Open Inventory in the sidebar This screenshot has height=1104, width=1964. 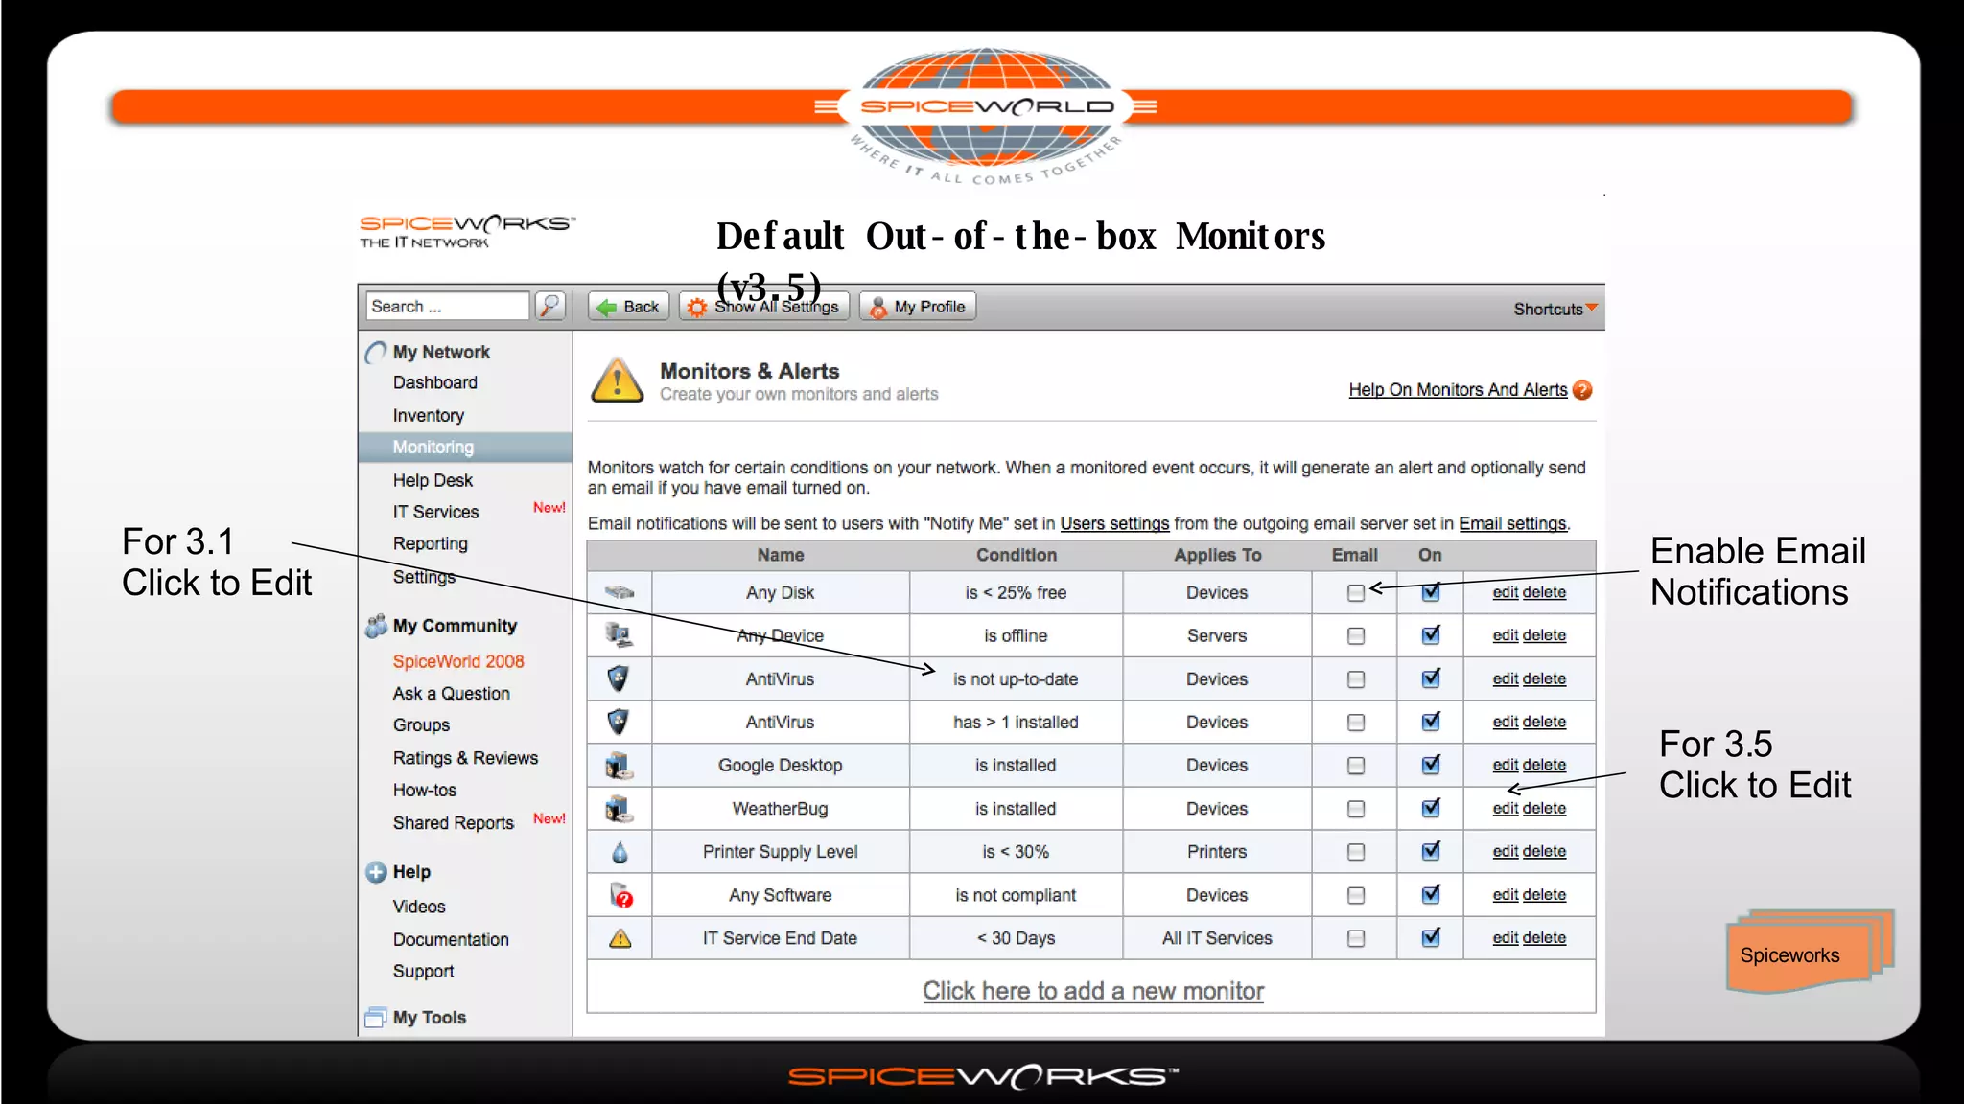pos(428,415)
